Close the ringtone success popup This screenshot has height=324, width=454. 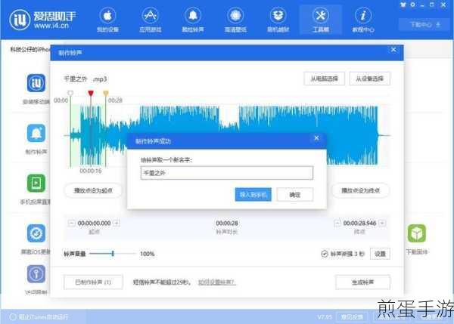coord(316,138)
